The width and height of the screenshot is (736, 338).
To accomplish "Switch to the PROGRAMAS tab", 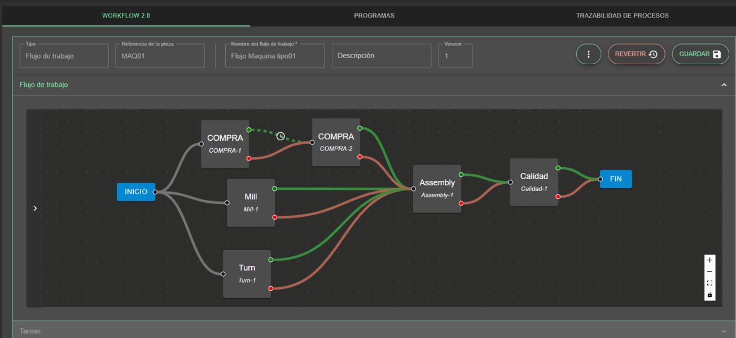I will (374, 16).
